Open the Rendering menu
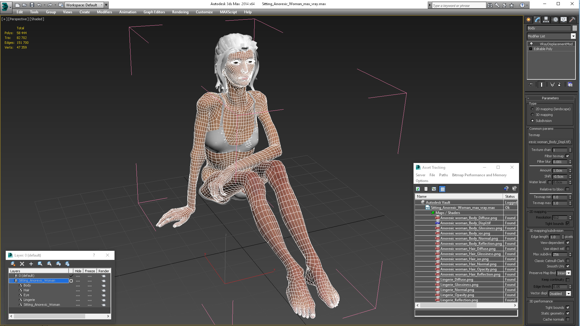This screenshot has height=326, width=580. coord(180,12)
